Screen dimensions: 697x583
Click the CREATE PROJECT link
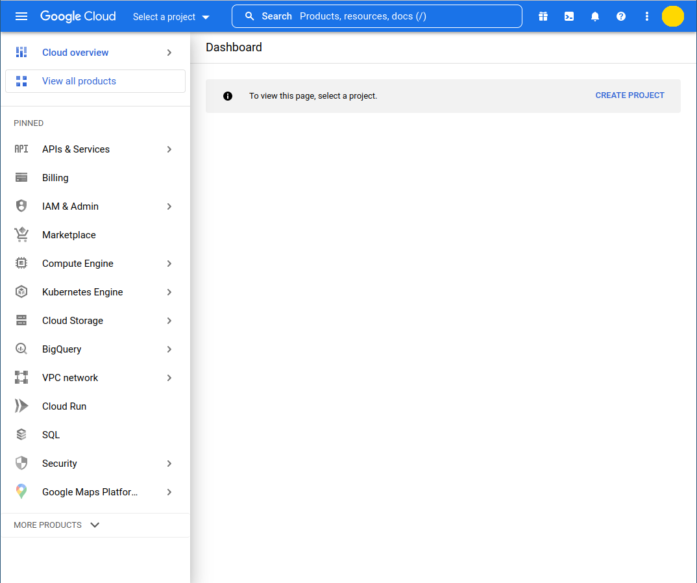tap(630, 95)
